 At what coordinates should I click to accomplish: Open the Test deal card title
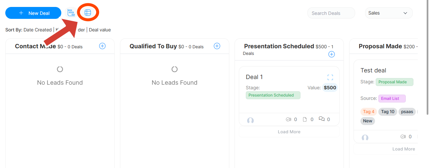[x=373, y=70]
